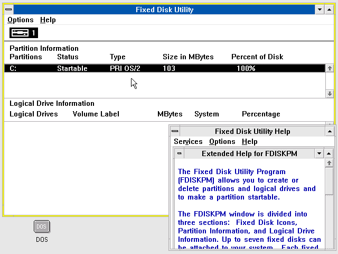The image size is (338, 254).
Task: Open Fixed Disk Utility Help system menu icon
Action: pyautogui.click(x=175, y=131)
